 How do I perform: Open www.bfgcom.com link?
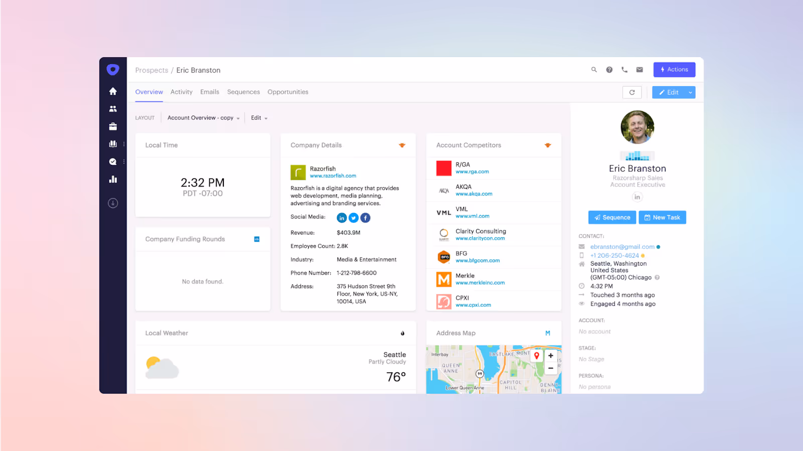(x=478, y=261)
